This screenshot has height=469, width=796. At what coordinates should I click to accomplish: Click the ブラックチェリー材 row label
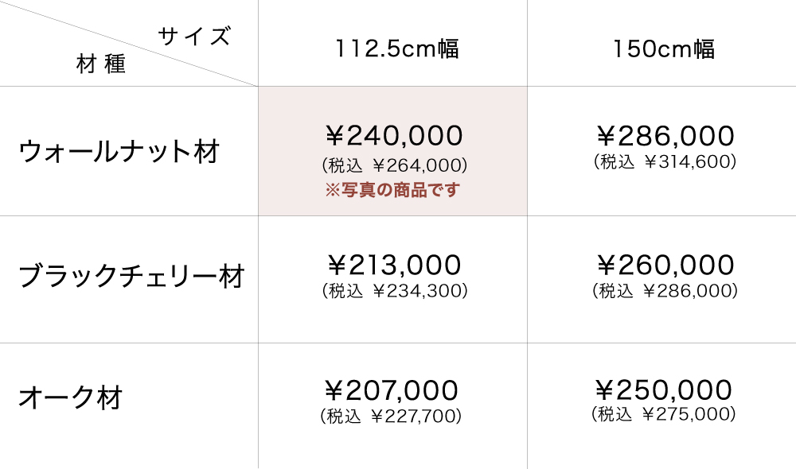click(x=131, y=277)
